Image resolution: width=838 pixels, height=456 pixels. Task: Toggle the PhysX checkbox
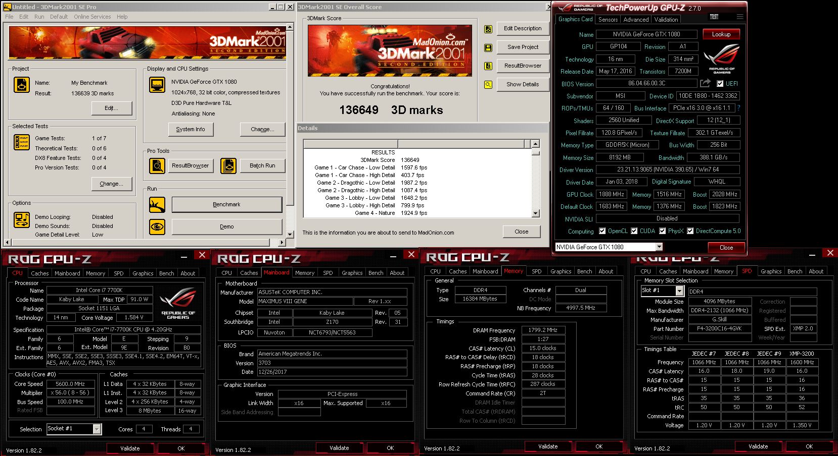(662, 231)
